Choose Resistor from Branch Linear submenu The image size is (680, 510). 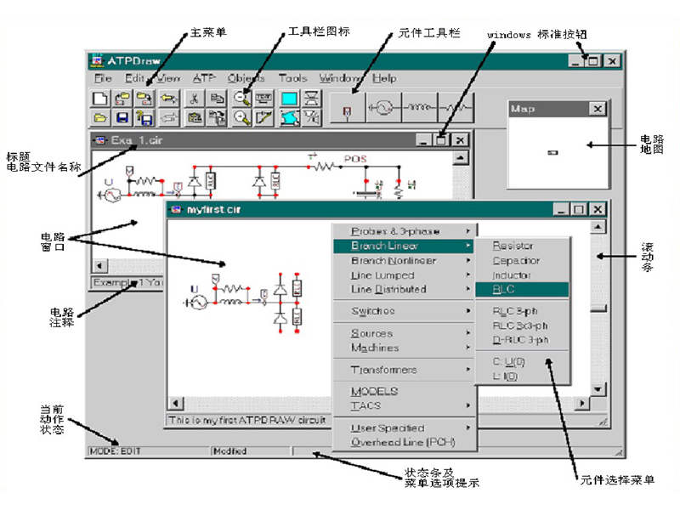click(522, 246)
